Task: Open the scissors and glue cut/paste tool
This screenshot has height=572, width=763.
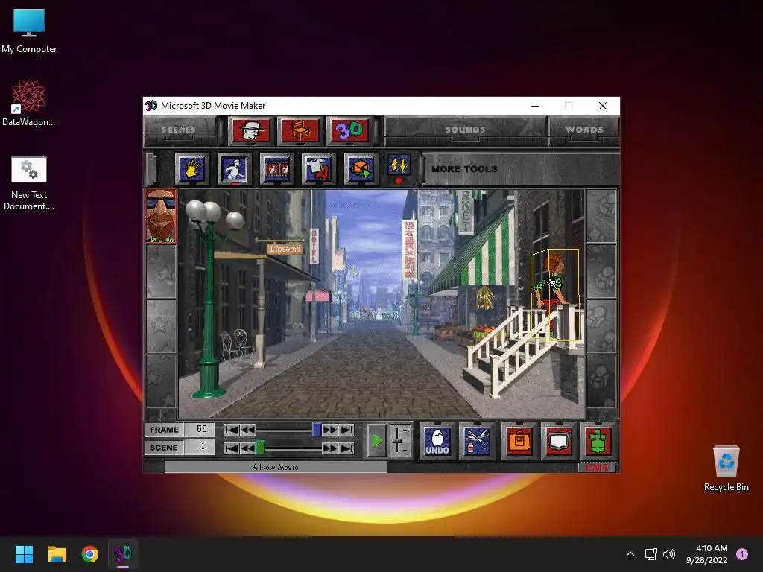Action: point(477,442)
